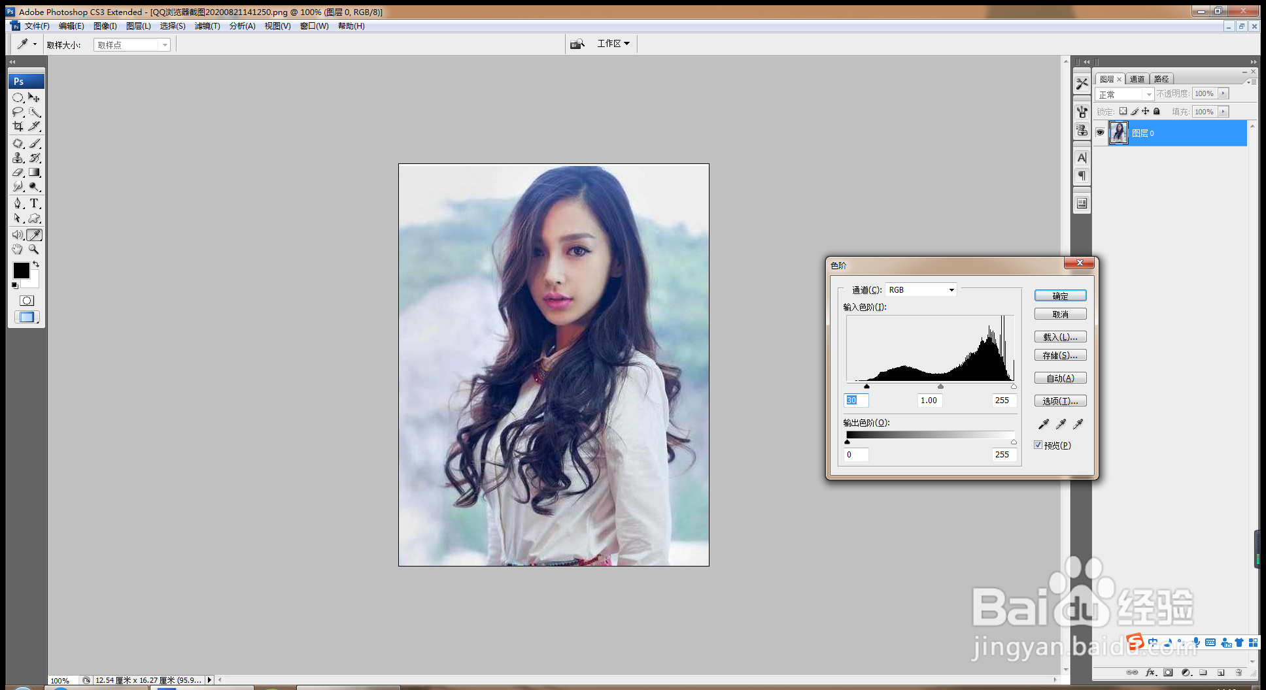1266x690 pixels.
Task: Pick the set gray point eyedropper
Action: pyautogui.click(x=1061, y=424)
